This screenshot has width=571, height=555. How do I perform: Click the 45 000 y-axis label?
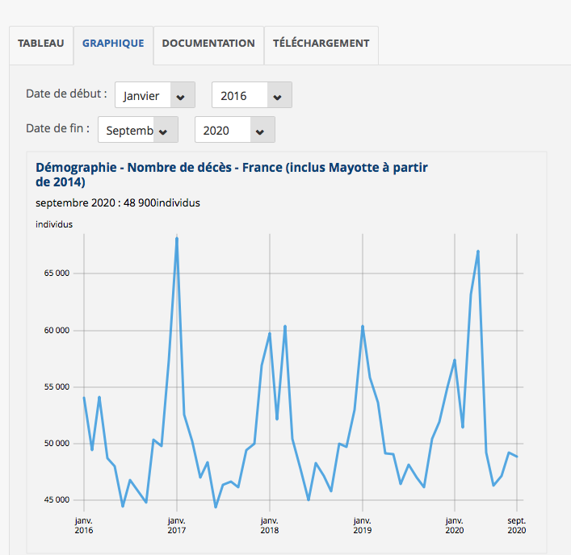[x=57, y=500]
